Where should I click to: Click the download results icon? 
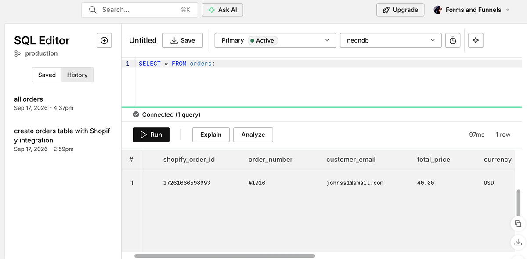[518, 242]
